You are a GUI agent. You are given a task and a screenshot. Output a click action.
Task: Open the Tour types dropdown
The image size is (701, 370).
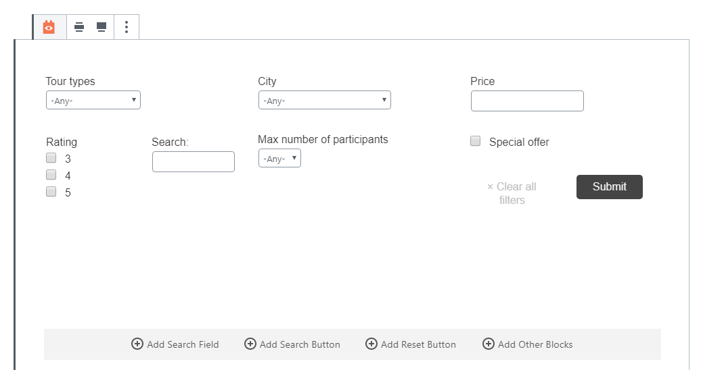93,100
